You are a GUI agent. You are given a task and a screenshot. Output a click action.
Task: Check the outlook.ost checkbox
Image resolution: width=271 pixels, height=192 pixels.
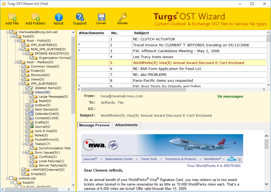click(x=11, y=178)
